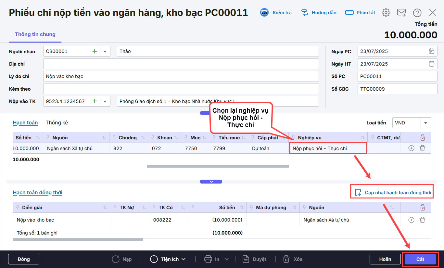Image resolution: width=444 pixels, height=268 pixels.
Task: Add a row after the 10.000.000 Dự toán line
Action: (x=411, y=148)
